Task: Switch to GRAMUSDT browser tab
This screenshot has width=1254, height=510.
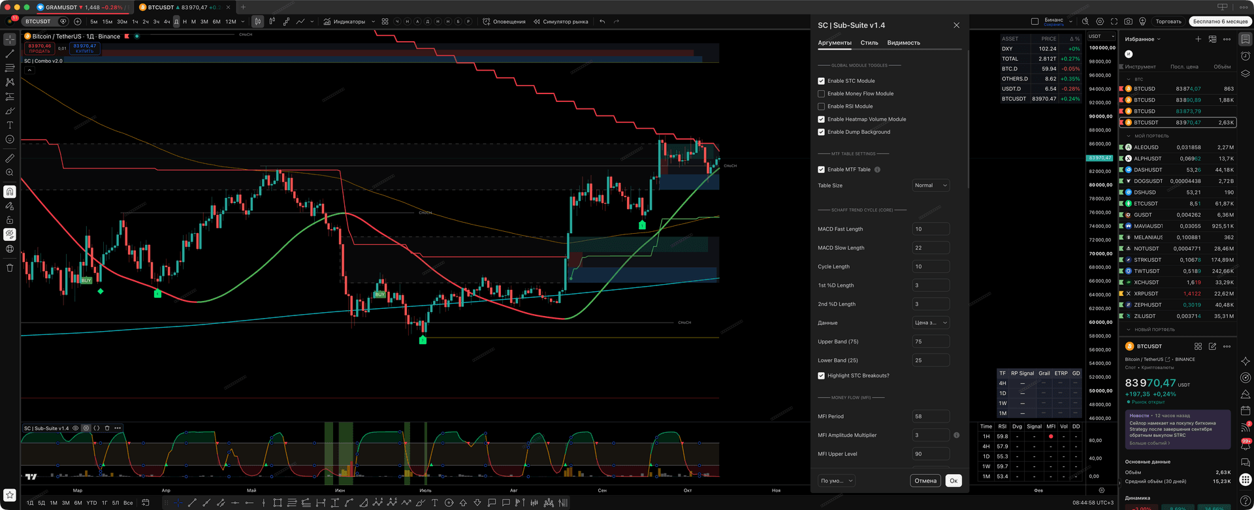Action: 82,7
